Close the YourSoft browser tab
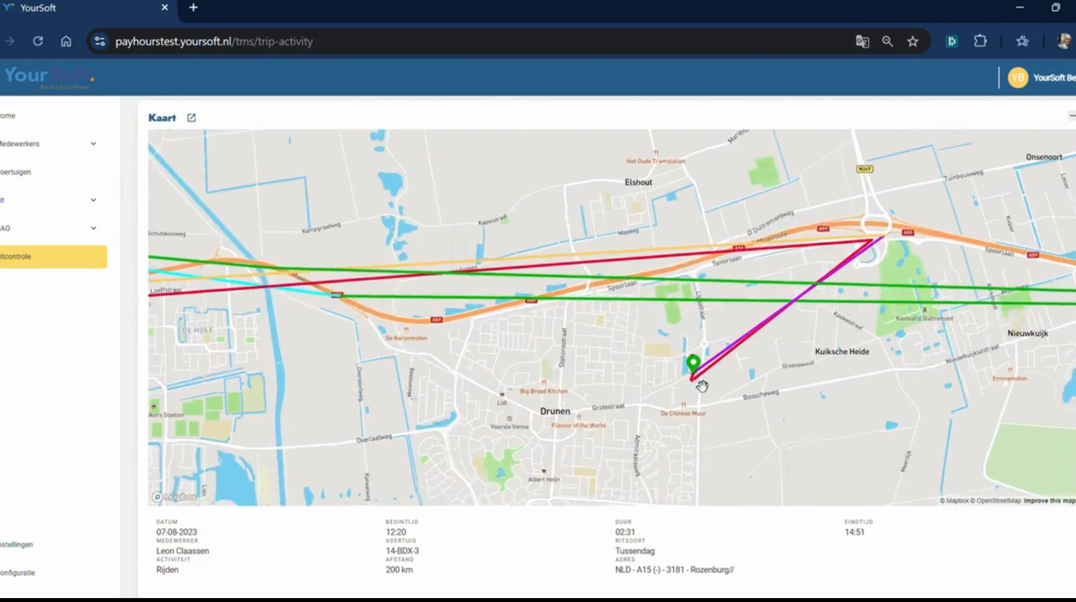 (x=165, y=8)
